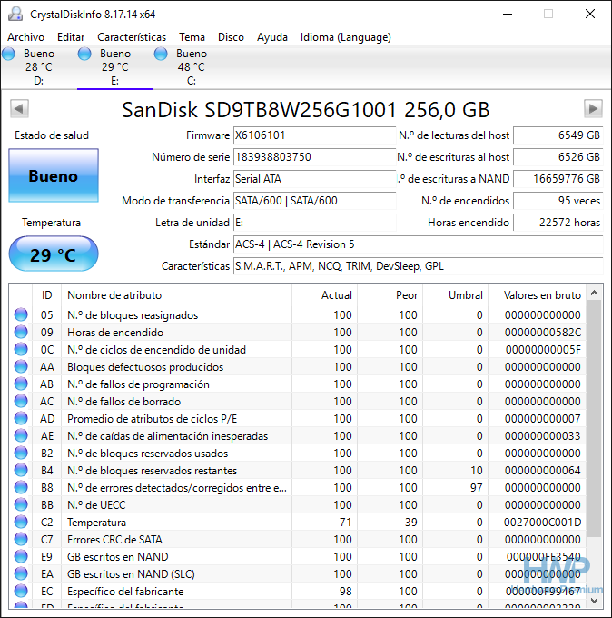Image resolution: width=612 pixels, height=618 pixels.
Task: Click the scroll up arrow of attribute list
Action: click(x=594, y=293)
